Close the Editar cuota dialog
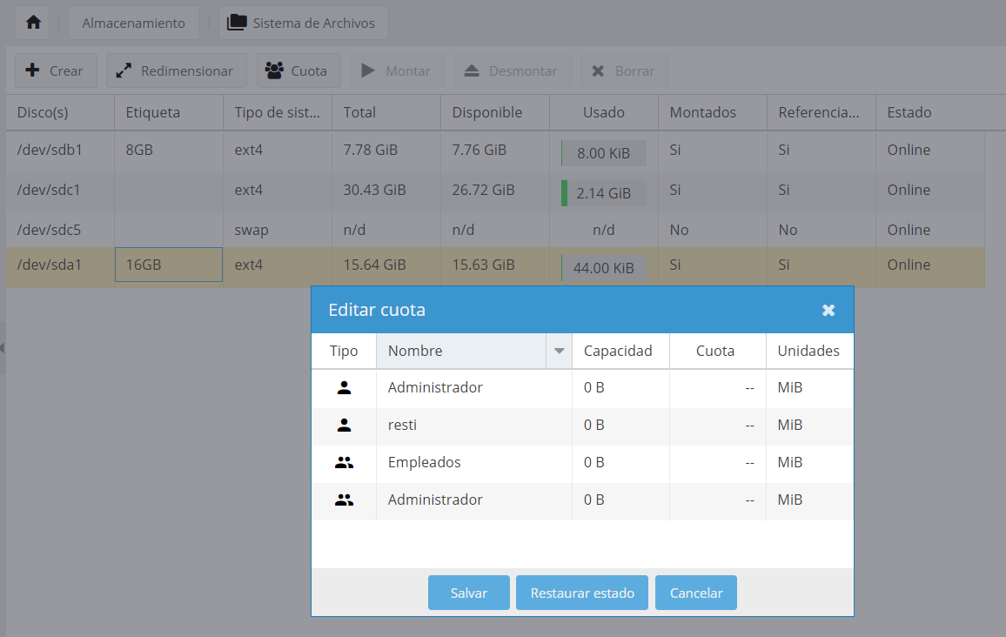Image resolution: width=1006 pixels, height=637 pixels. tap(828, 310)
